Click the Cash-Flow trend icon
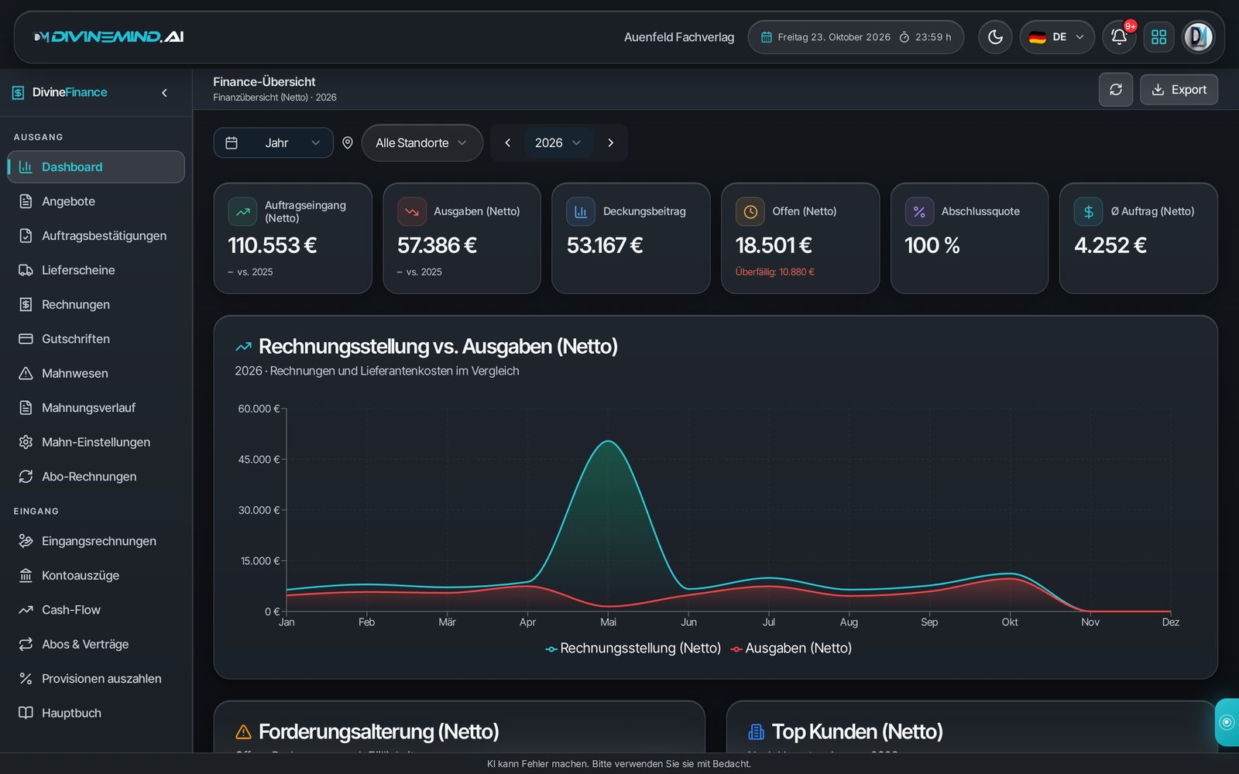 pyautogui.click(x=26, y=610)
